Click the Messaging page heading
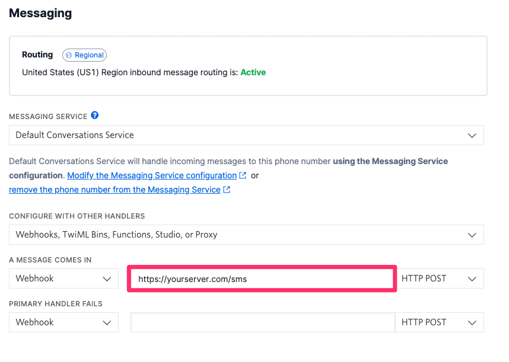 tap(40, 12)
